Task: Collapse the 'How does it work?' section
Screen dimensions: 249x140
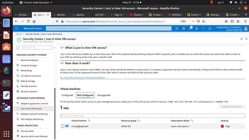Action: click(x=62, y=63)
